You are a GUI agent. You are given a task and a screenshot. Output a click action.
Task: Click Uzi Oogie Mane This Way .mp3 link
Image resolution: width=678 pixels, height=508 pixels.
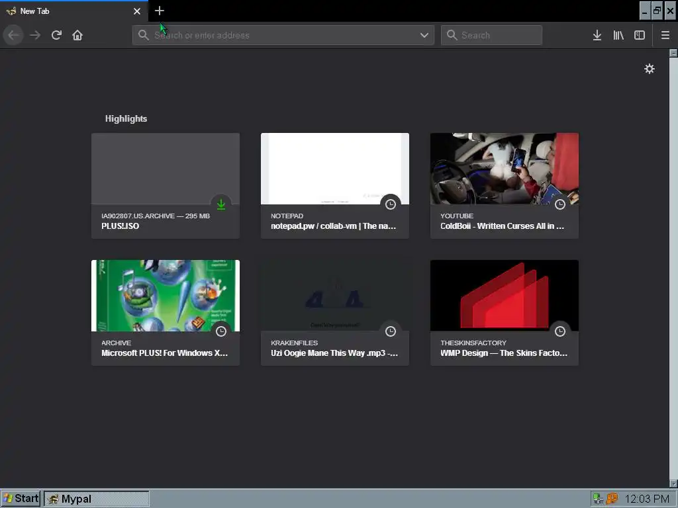click(334, 353)
